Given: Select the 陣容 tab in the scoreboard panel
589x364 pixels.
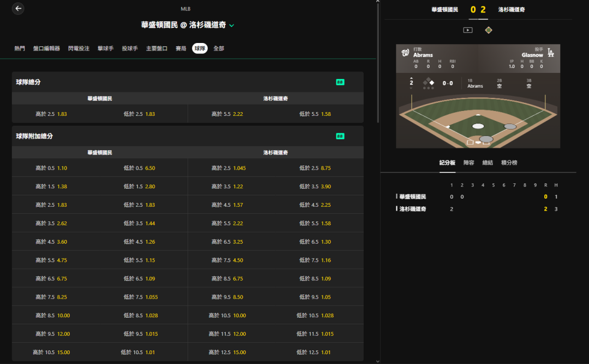Looking at the screenshot, I should click(x=468, y=163).
